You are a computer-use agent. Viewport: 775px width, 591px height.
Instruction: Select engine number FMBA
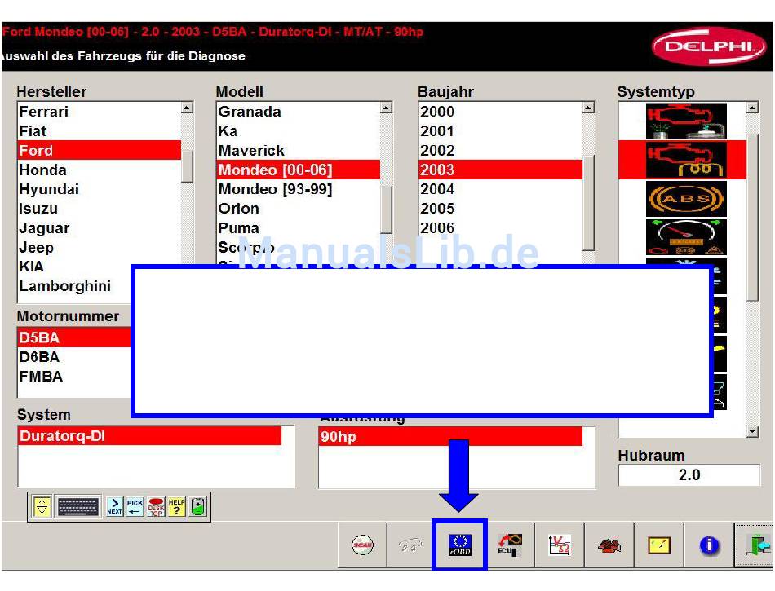(x=74, y=377)
